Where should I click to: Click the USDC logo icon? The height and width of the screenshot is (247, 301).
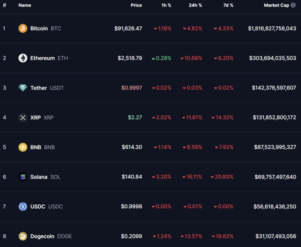pyautogui.click(x=23, y=207)
